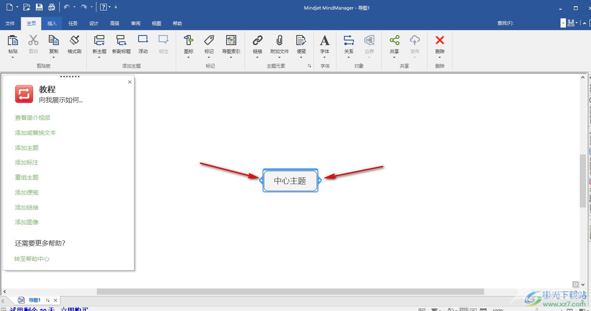Image resolution: width=591 pixels, height=311 pixels.
Task: Open the Help question-mark icon
Action: 104,7
